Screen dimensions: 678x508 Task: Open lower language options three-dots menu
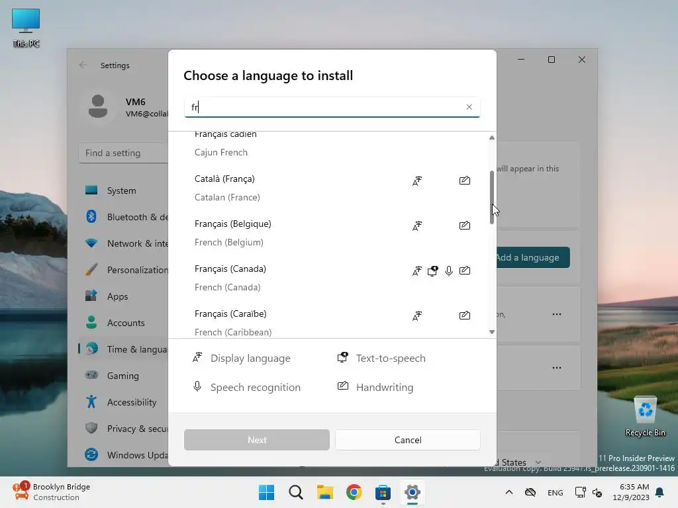pyautogui.click(x=556, y=368)
